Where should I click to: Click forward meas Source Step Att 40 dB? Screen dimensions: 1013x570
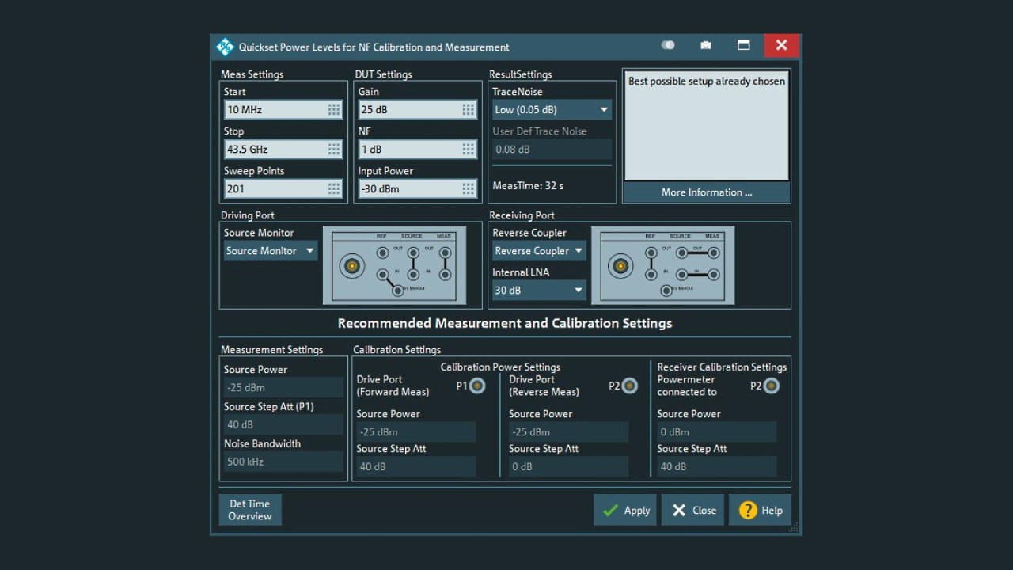pyautogui.click(x=416, y=466)
